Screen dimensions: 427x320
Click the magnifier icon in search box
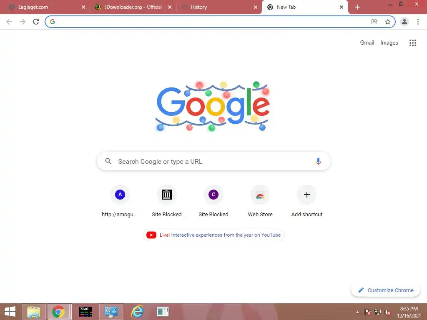point(108,161)
